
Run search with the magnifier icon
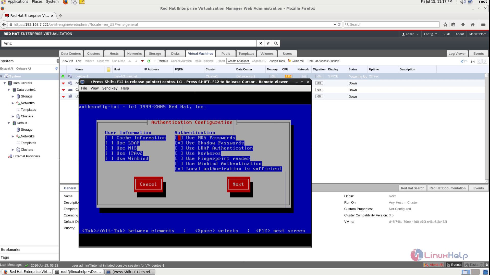[276, 43]
